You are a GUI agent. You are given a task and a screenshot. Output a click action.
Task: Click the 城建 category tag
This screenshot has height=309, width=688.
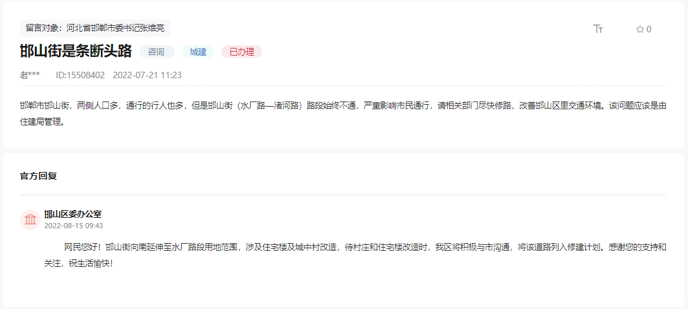(x=198, y=52)
